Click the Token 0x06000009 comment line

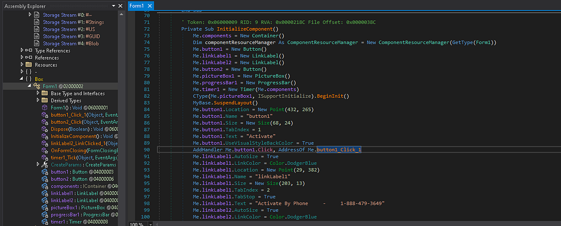pyautogui.click(x=279, y=22)
